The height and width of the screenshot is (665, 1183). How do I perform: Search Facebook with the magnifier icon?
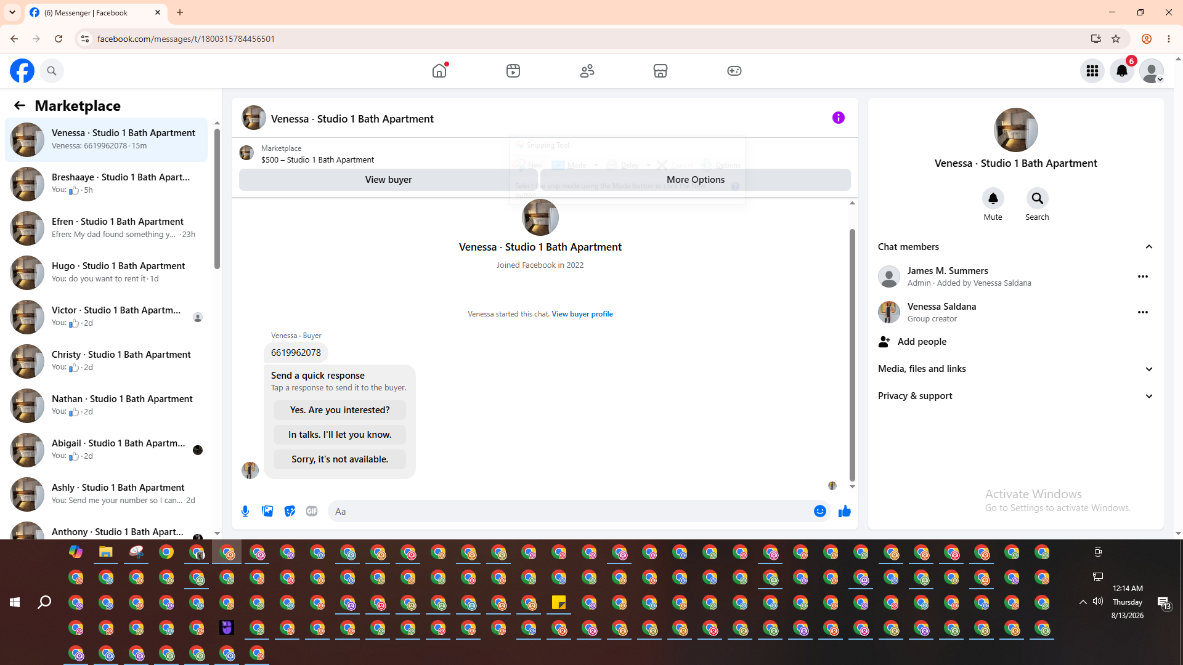click(x=52, y=71)
